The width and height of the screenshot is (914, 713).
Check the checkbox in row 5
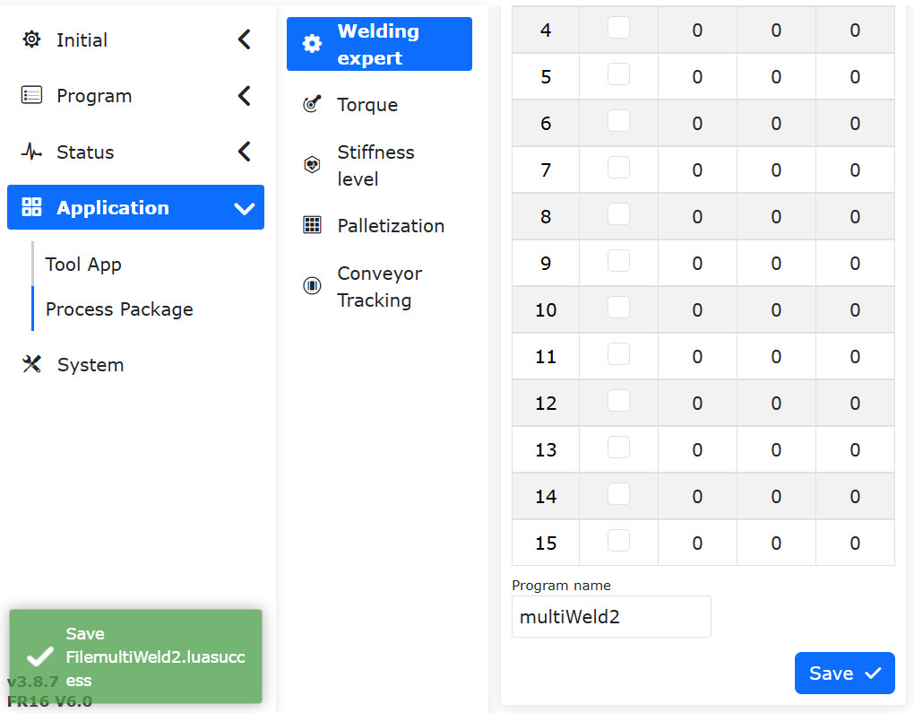618,74
